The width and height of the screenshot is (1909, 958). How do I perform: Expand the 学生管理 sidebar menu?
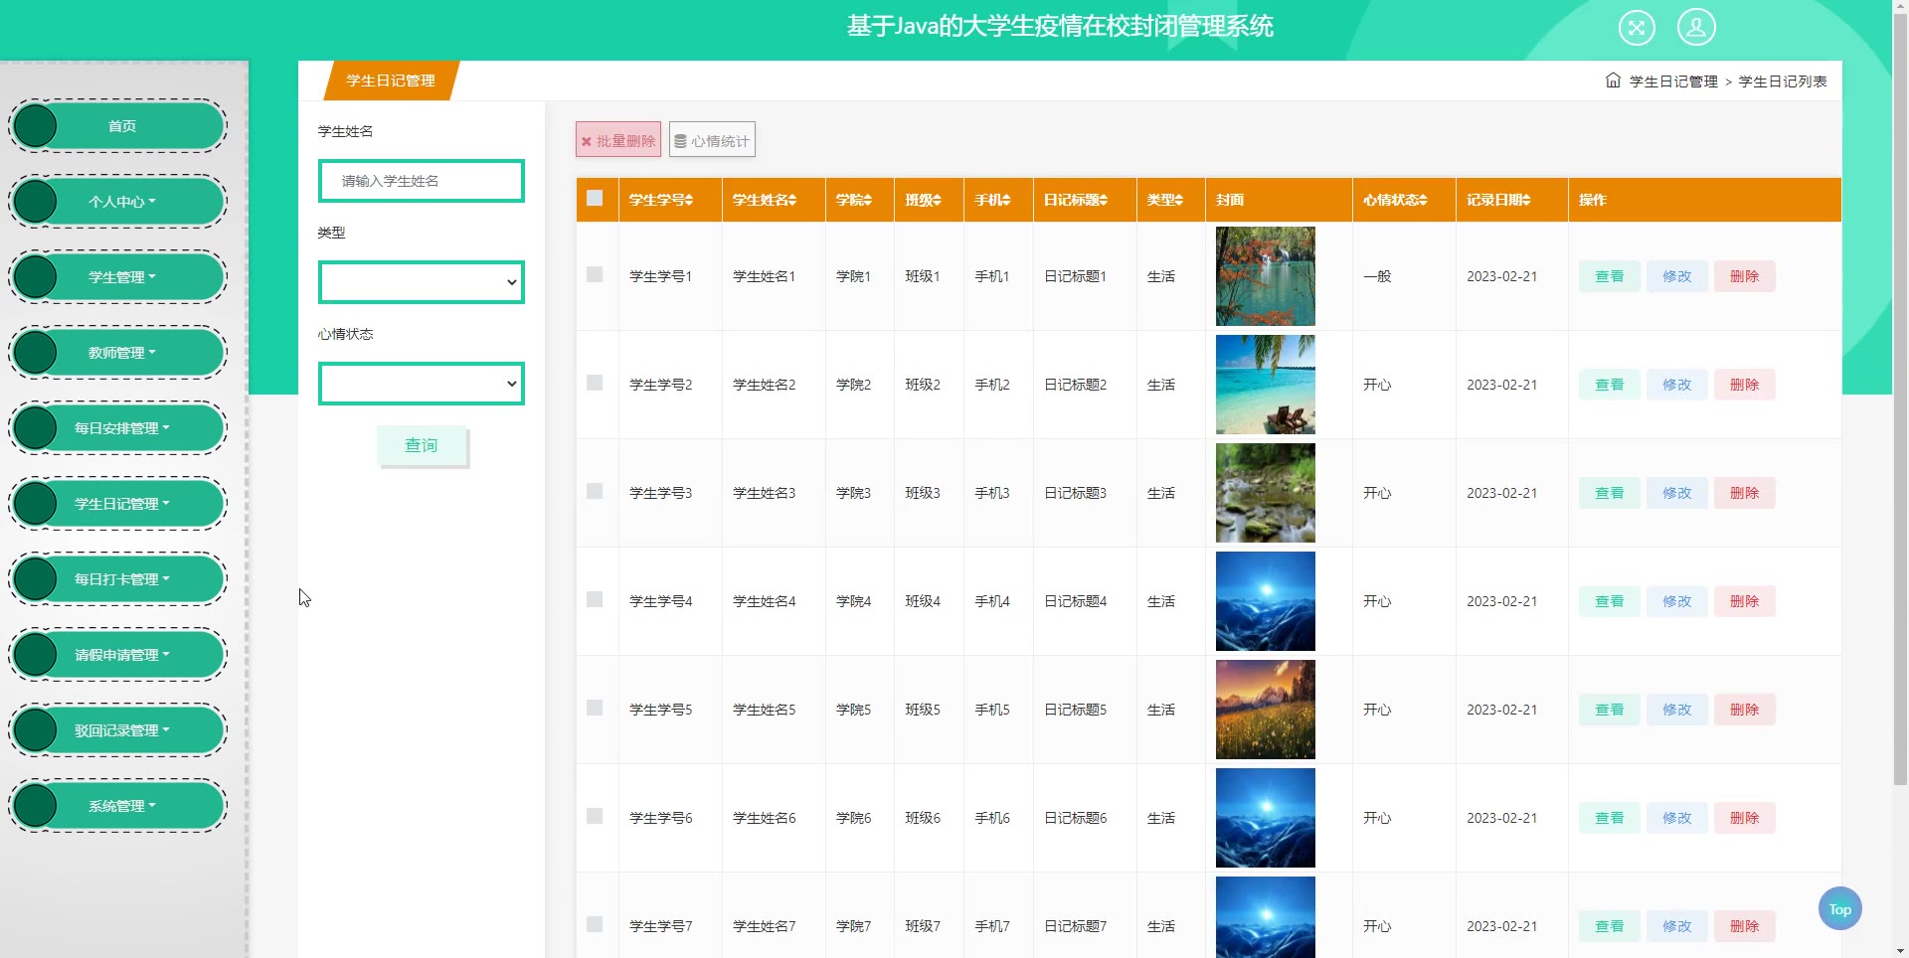pos(121,277)
